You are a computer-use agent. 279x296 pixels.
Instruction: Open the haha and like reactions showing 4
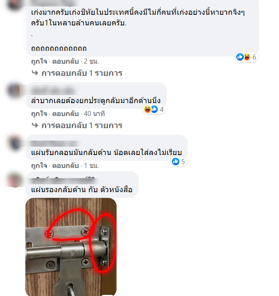154,109
